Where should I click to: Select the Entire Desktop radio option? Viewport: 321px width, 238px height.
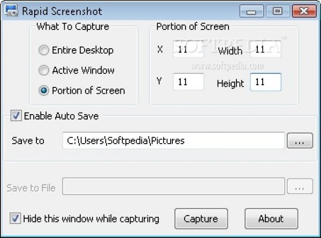click(x=44, y=50)
